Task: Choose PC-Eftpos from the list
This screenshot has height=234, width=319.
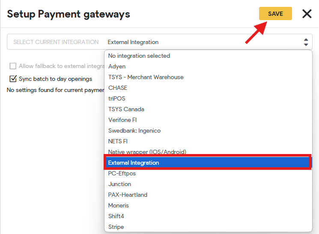Action: click(x=208, y=173)
